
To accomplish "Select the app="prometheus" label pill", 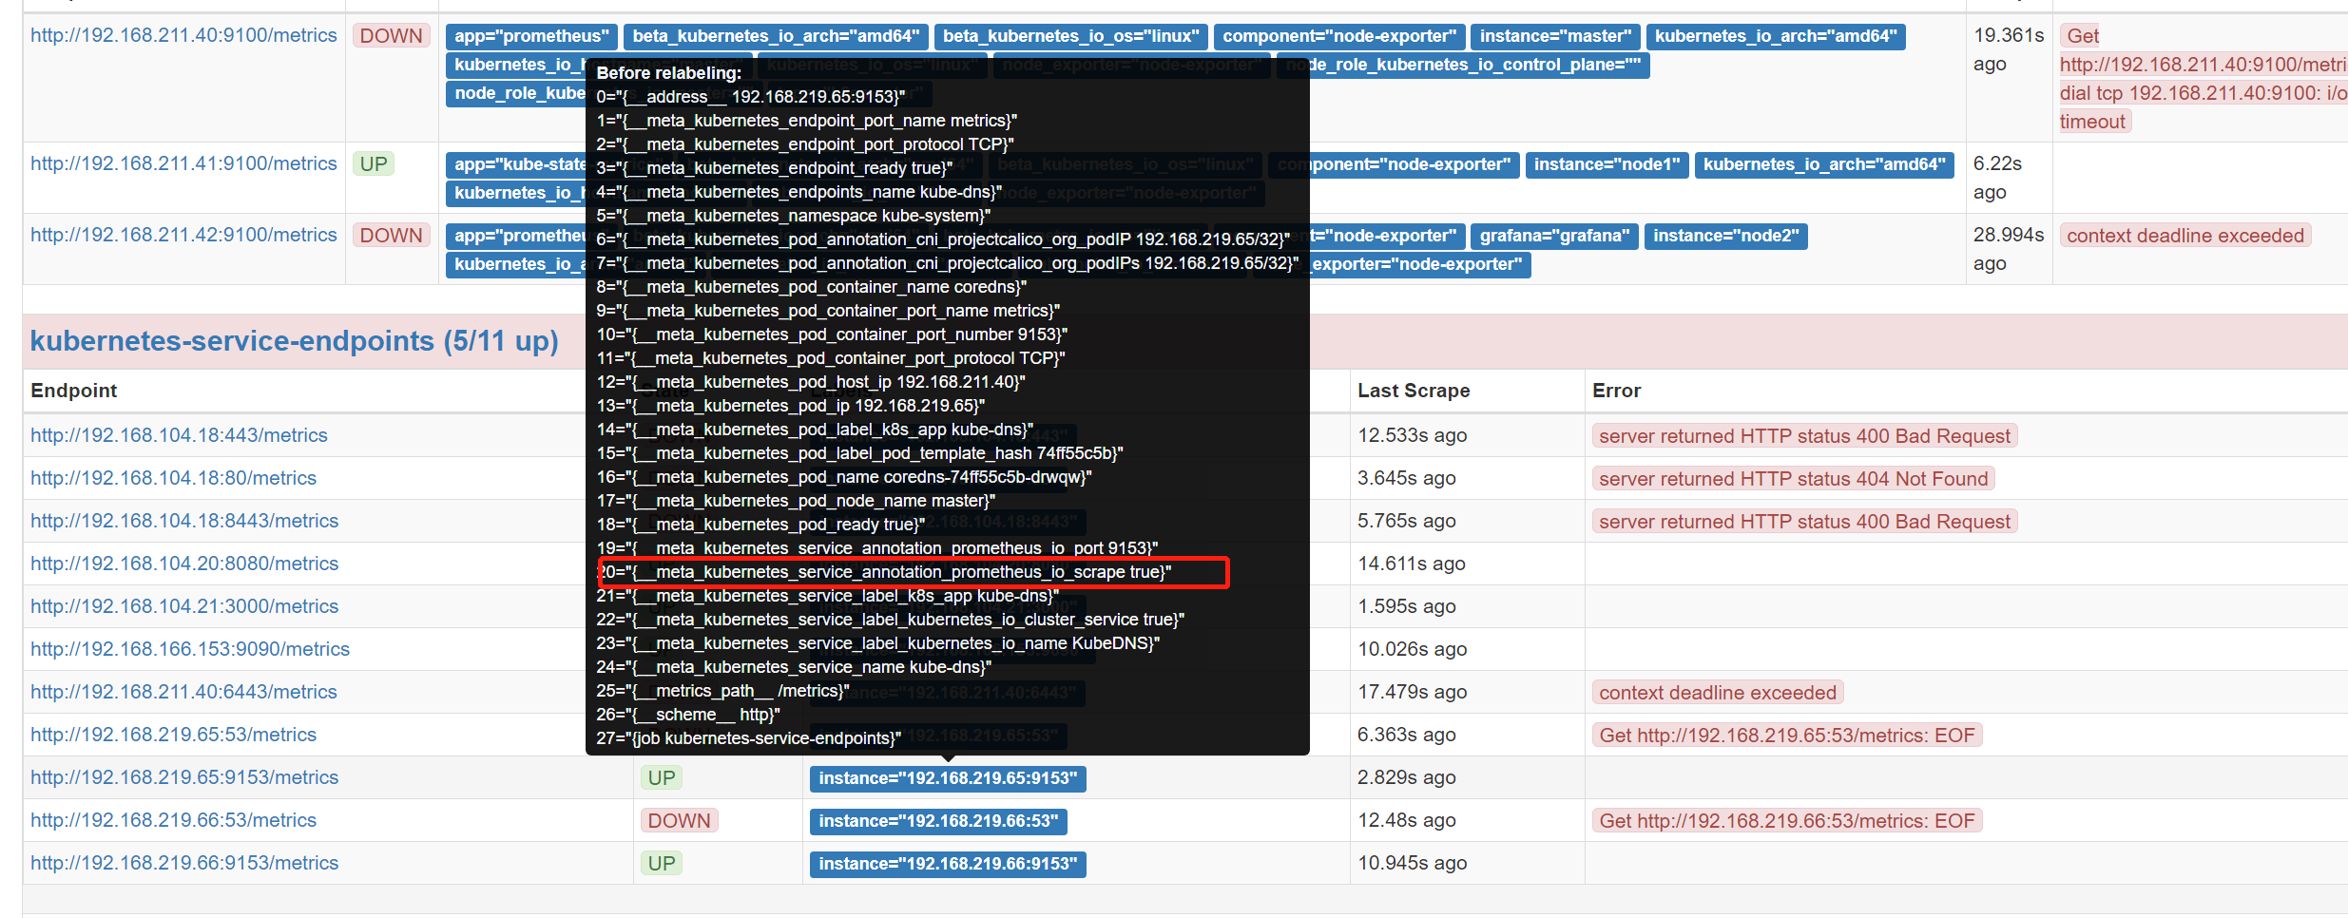I will click(x=530, y=36).
